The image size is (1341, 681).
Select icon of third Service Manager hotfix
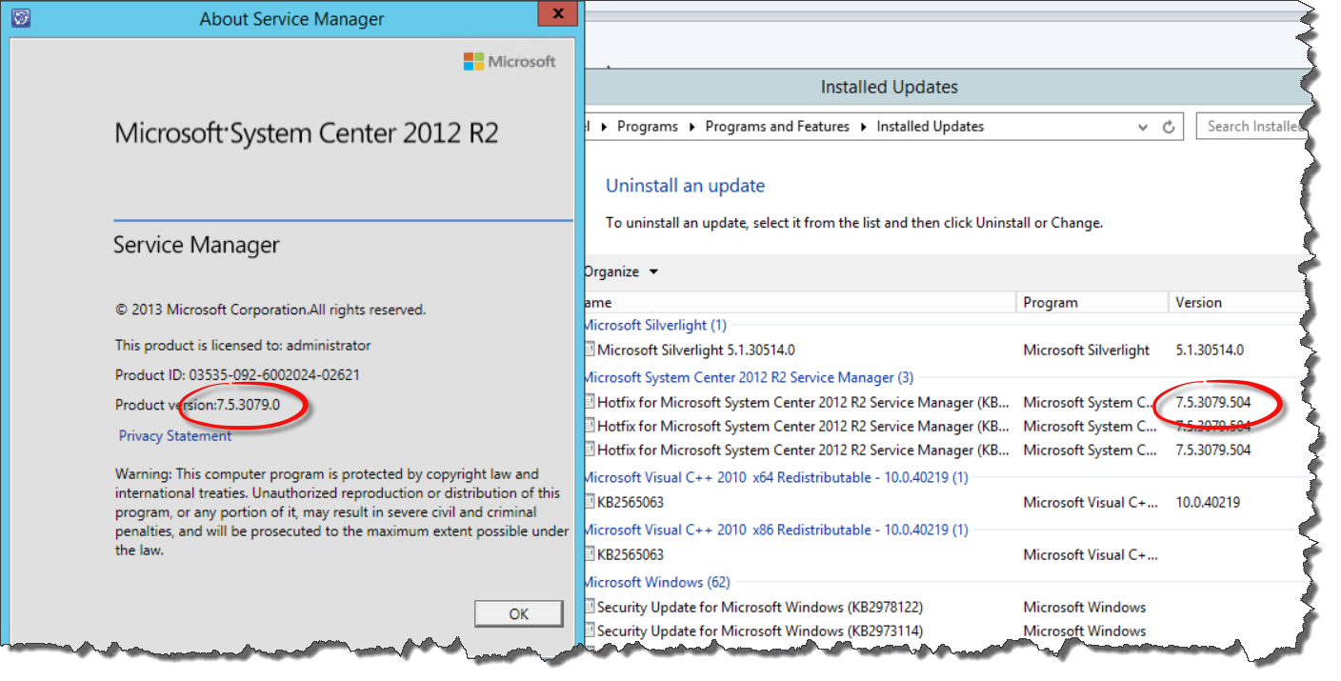[x=589, y=450]
